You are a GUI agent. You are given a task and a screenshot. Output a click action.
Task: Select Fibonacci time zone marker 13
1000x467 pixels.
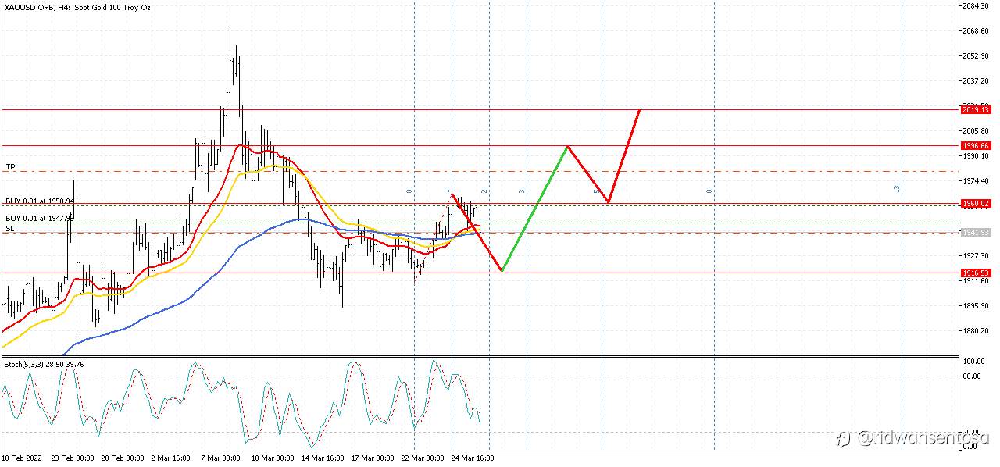[897, 189]
